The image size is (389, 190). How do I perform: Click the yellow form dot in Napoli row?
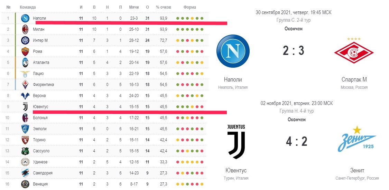coord(192,18)
